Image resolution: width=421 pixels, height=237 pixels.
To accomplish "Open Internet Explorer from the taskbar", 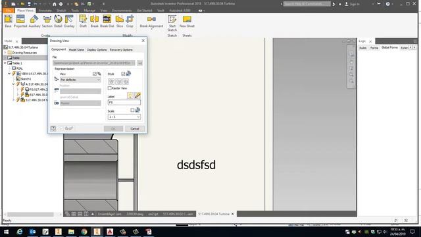I will (20, 232).
